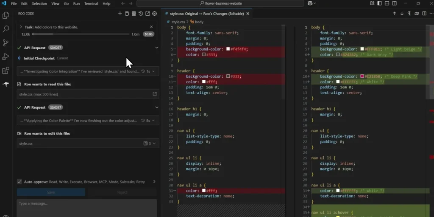Go to previous change in diff
The height and width of the screenshot is (217, 434).
pyautogui.click(x=395, y=14)
